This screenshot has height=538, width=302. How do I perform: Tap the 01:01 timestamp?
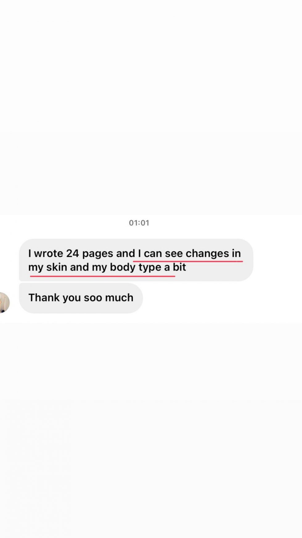click(x=139, y=223)
